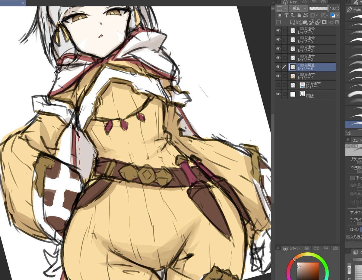Check the selection box of レイヤー 4
The width and height of the screenshot is (362, 280).
click(284, 76)
